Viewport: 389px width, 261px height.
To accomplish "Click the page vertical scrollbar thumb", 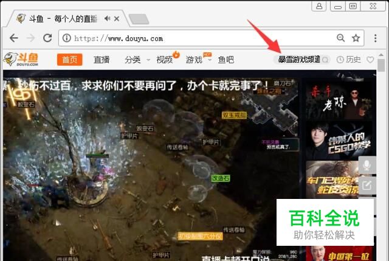I will pos(381,65).
